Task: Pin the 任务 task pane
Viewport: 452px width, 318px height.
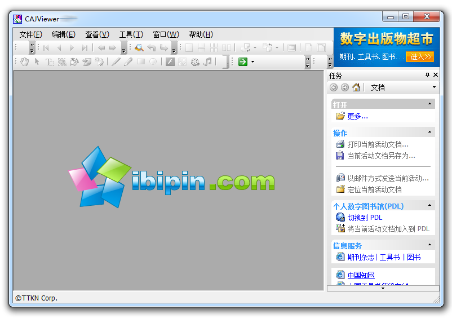Action: coord(428,75)
